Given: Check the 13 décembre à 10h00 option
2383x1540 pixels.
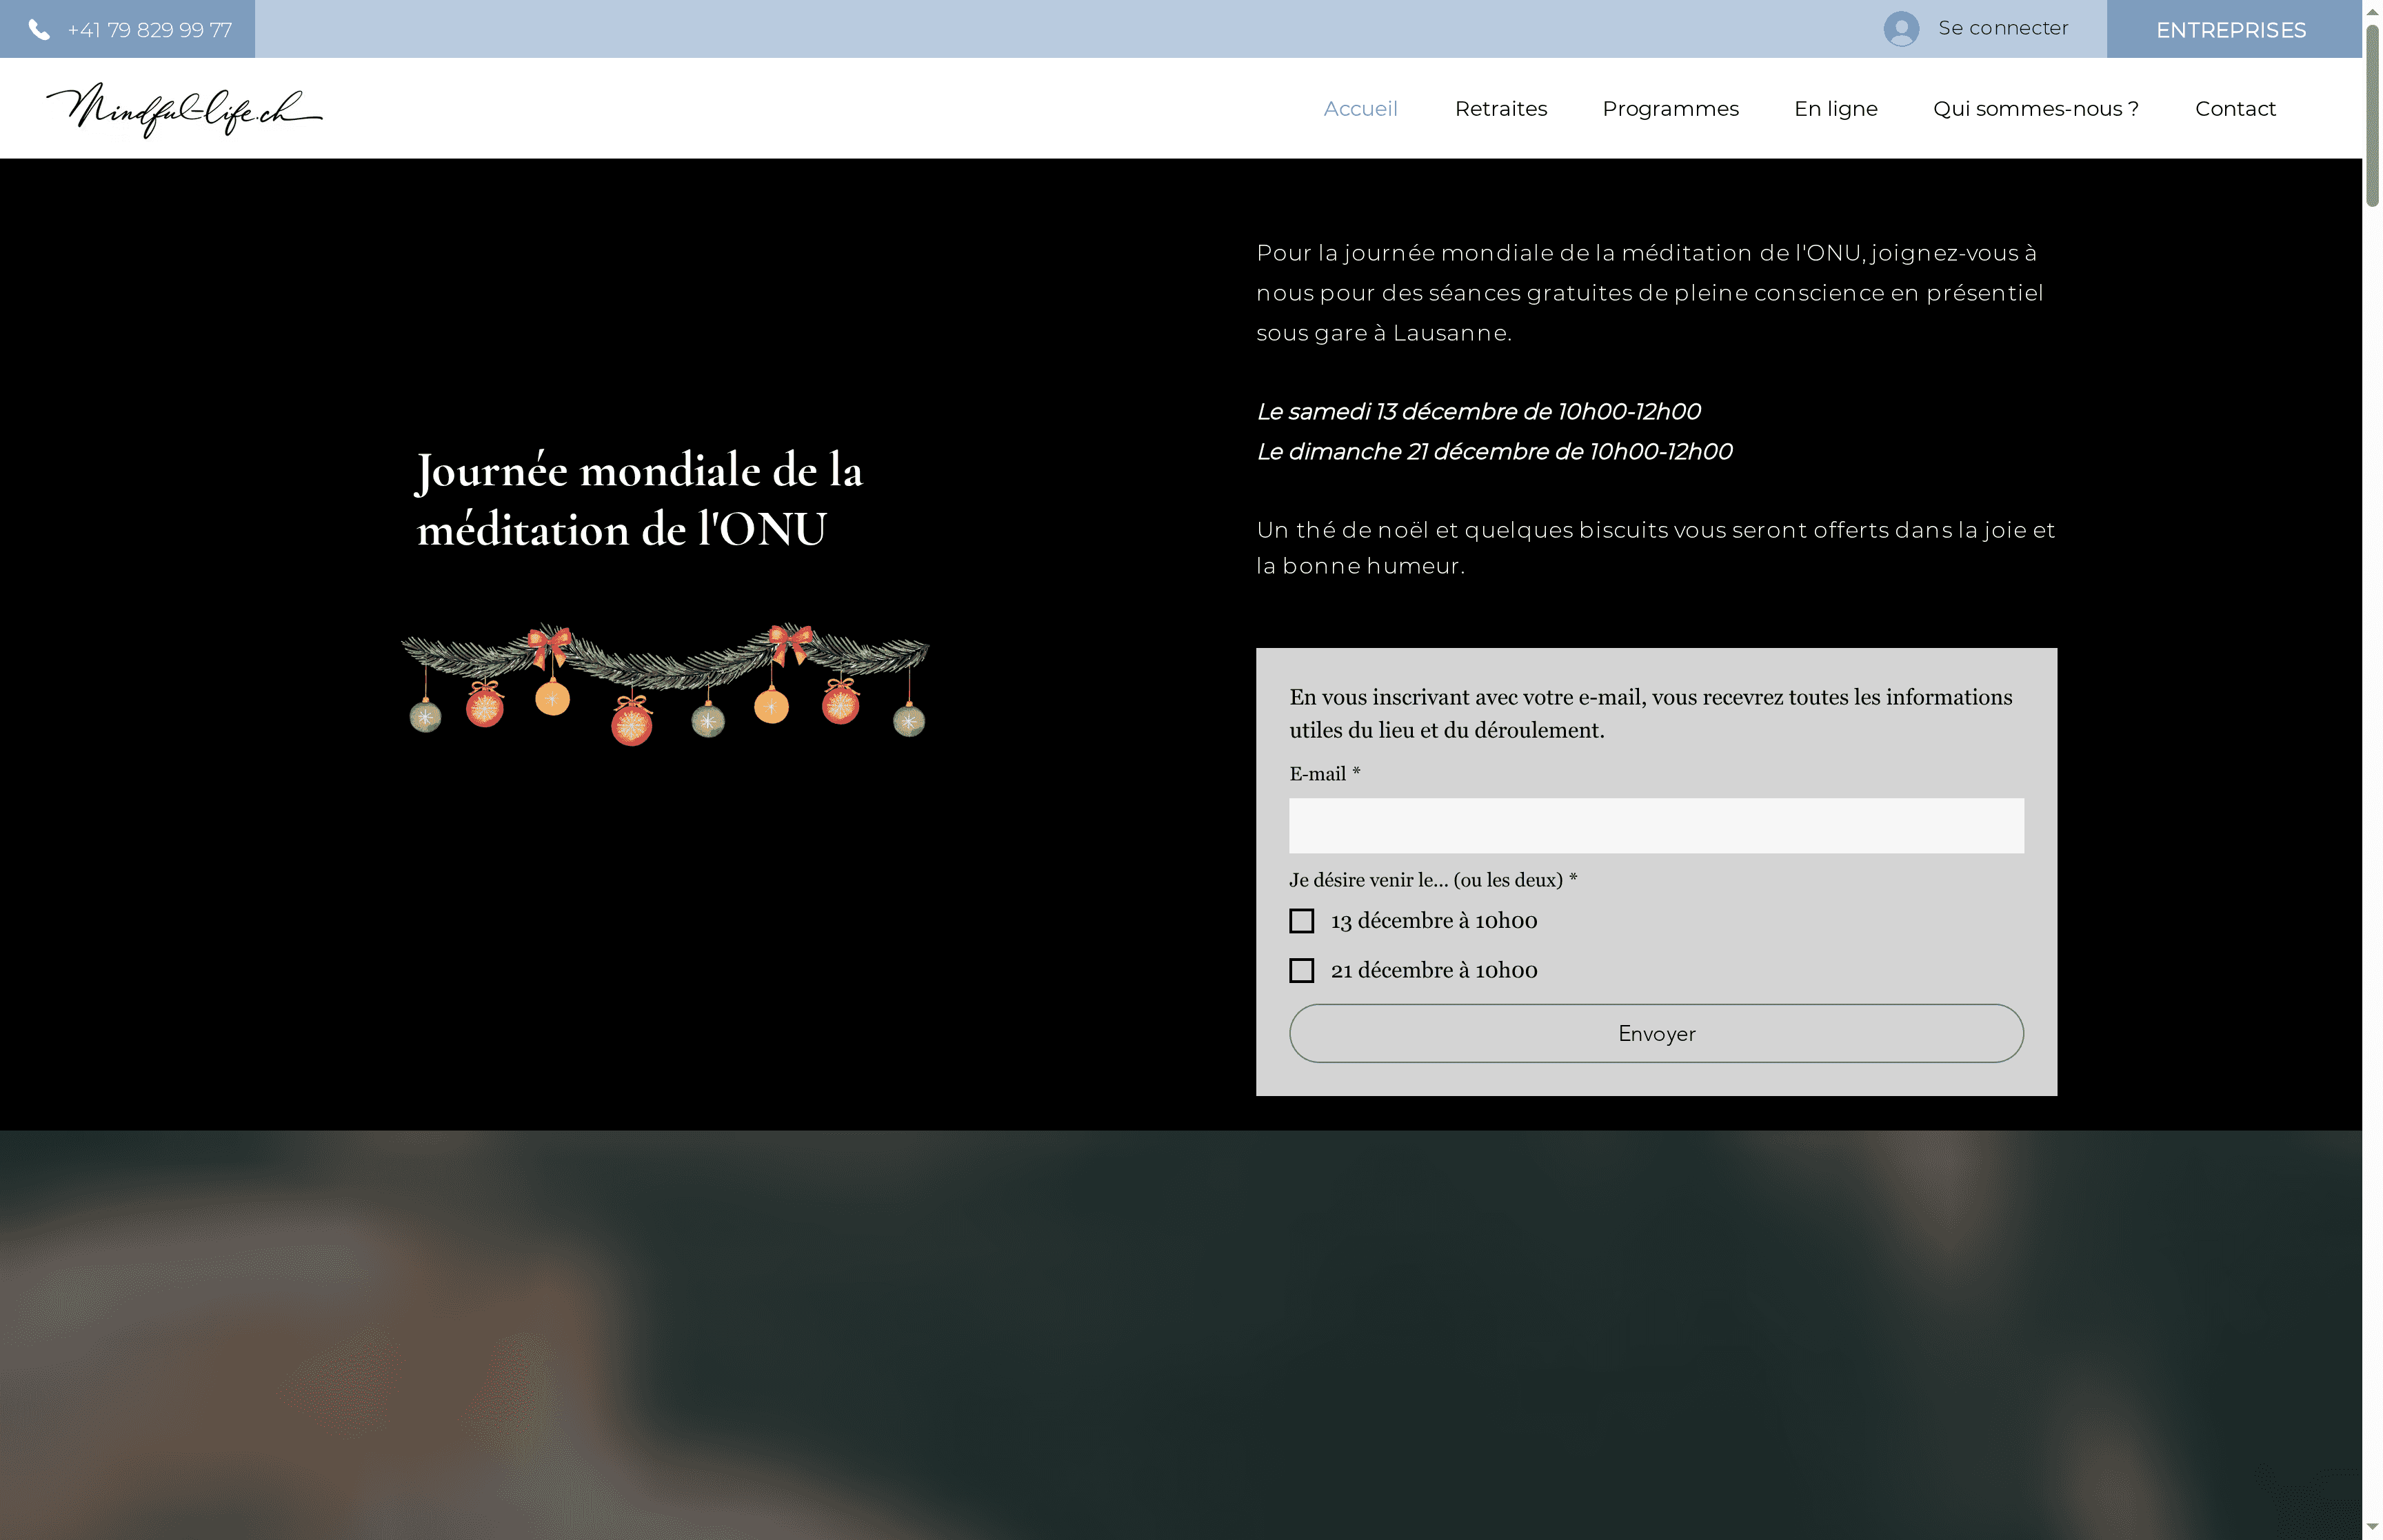Looking at the screenshot, I should 1301,920.
